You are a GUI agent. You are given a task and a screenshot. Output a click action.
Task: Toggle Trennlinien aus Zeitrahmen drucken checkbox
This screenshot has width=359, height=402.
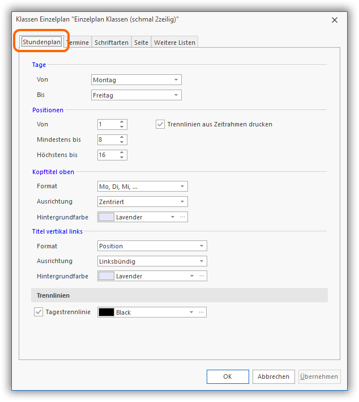(160, 124)
